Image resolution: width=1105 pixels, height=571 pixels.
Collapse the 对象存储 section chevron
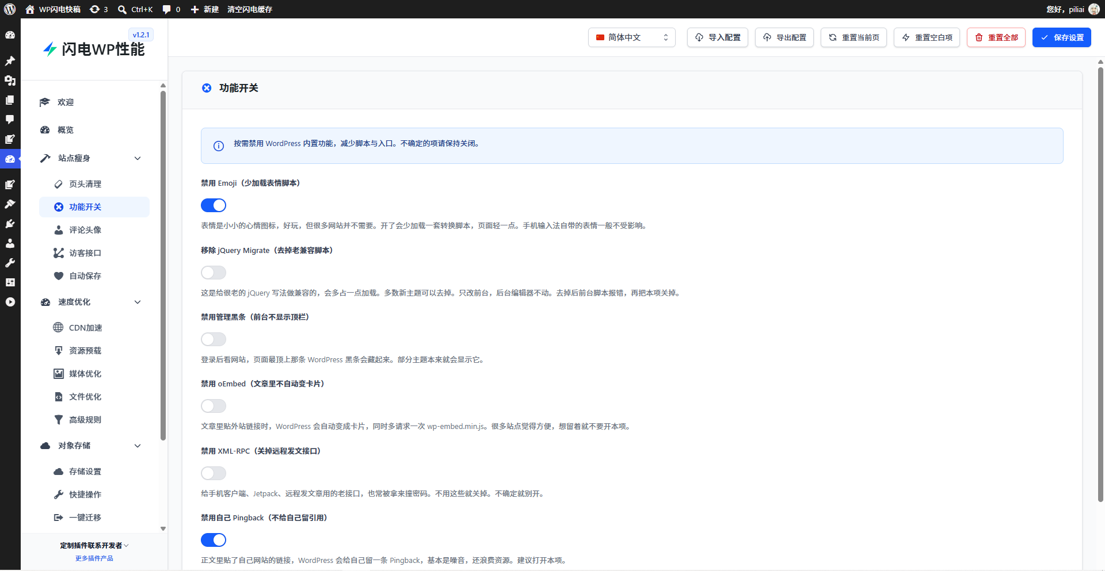tap(138, 446)
